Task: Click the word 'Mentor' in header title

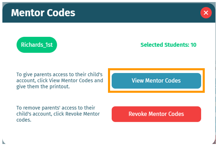Action: (x=28, y=13)
